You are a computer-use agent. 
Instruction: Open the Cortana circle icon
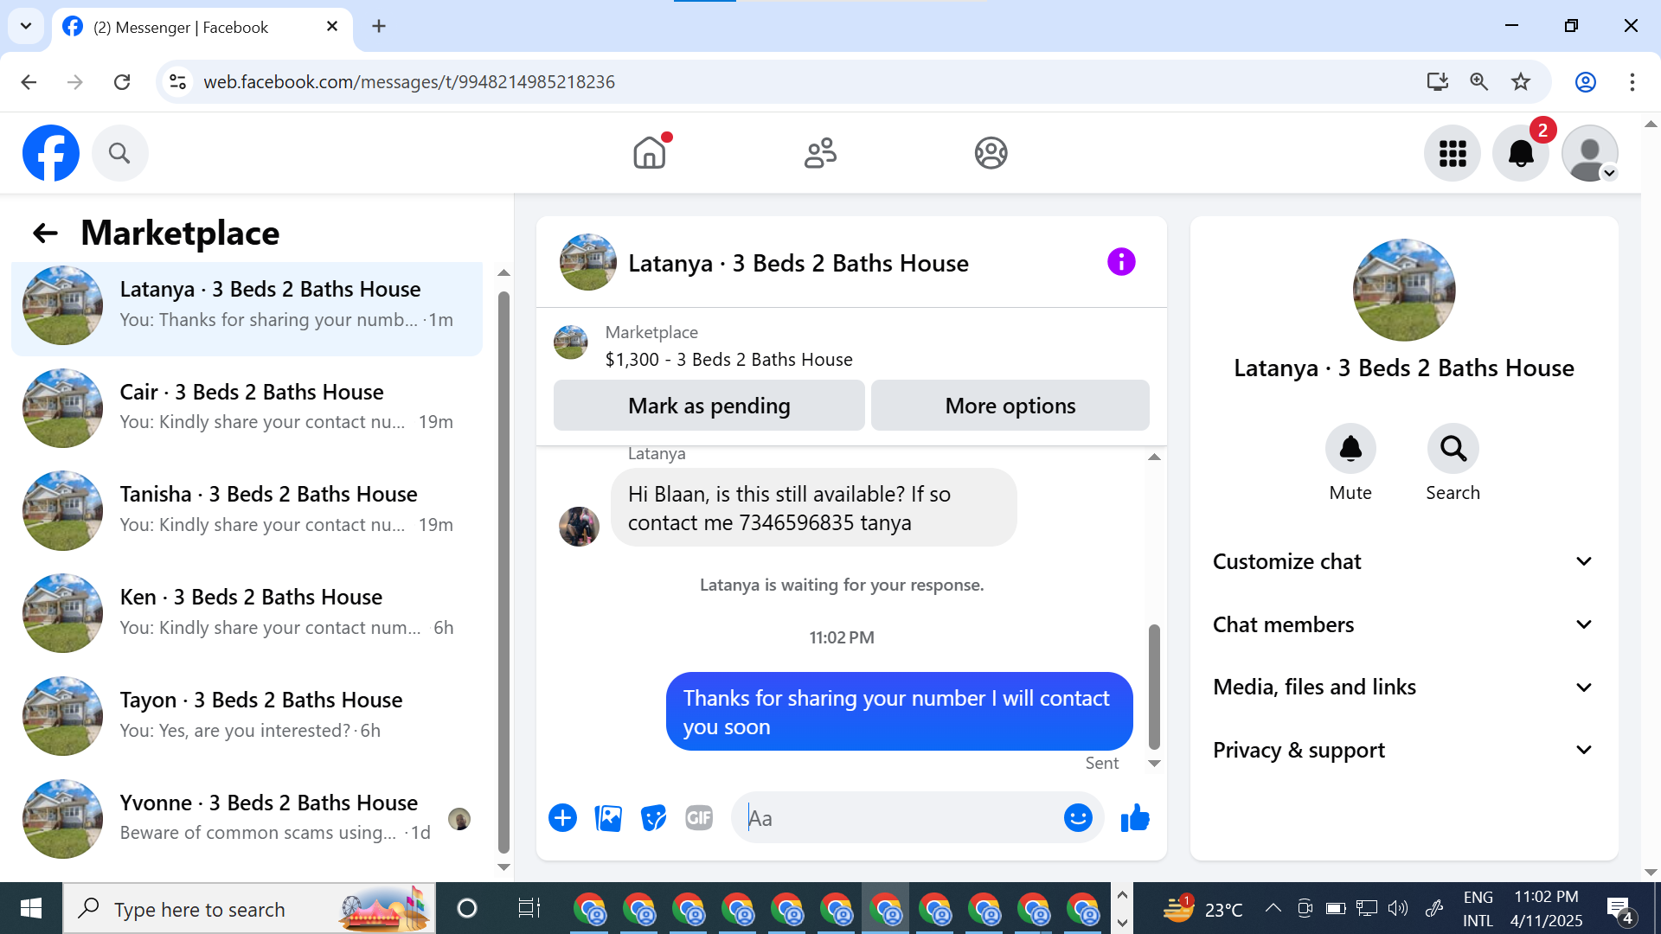pyautogui.click(x=466, y=908)
